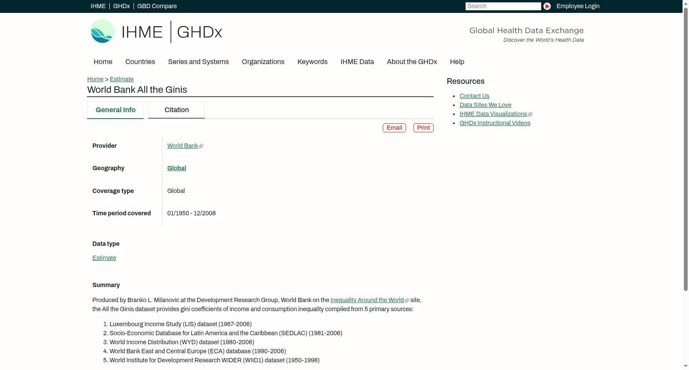This screenshot has width=689, height=370.
Task: Click the World Bank East and Central Europe item
Action: (x=198, y=352)
